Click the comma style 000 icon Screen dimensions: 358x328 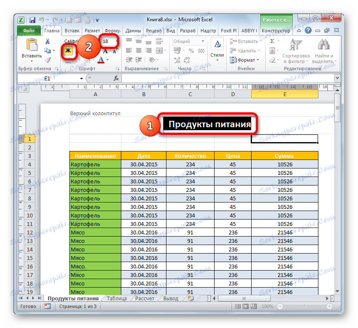tap(201, 51)
